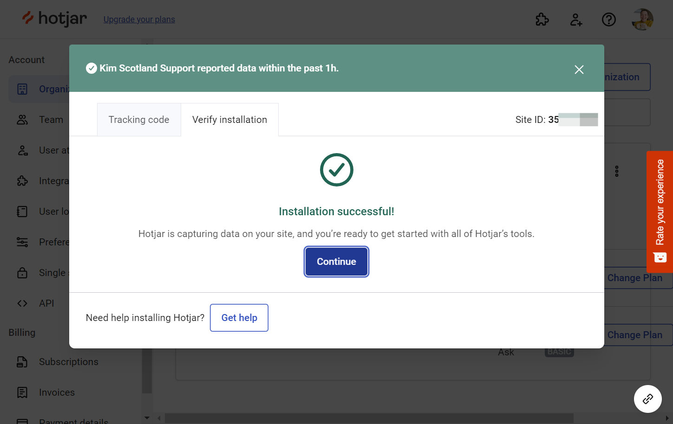Image resolution: width=673 pixels, height=424 pixels.
Task: Click the Rate your experience feedback tab
Action: 660,212
